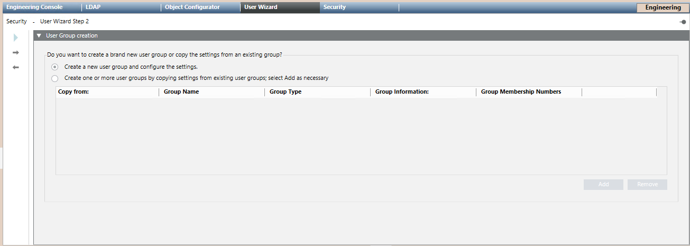
Task: Click the left arrow previous step icon
Action: [16, 67]
